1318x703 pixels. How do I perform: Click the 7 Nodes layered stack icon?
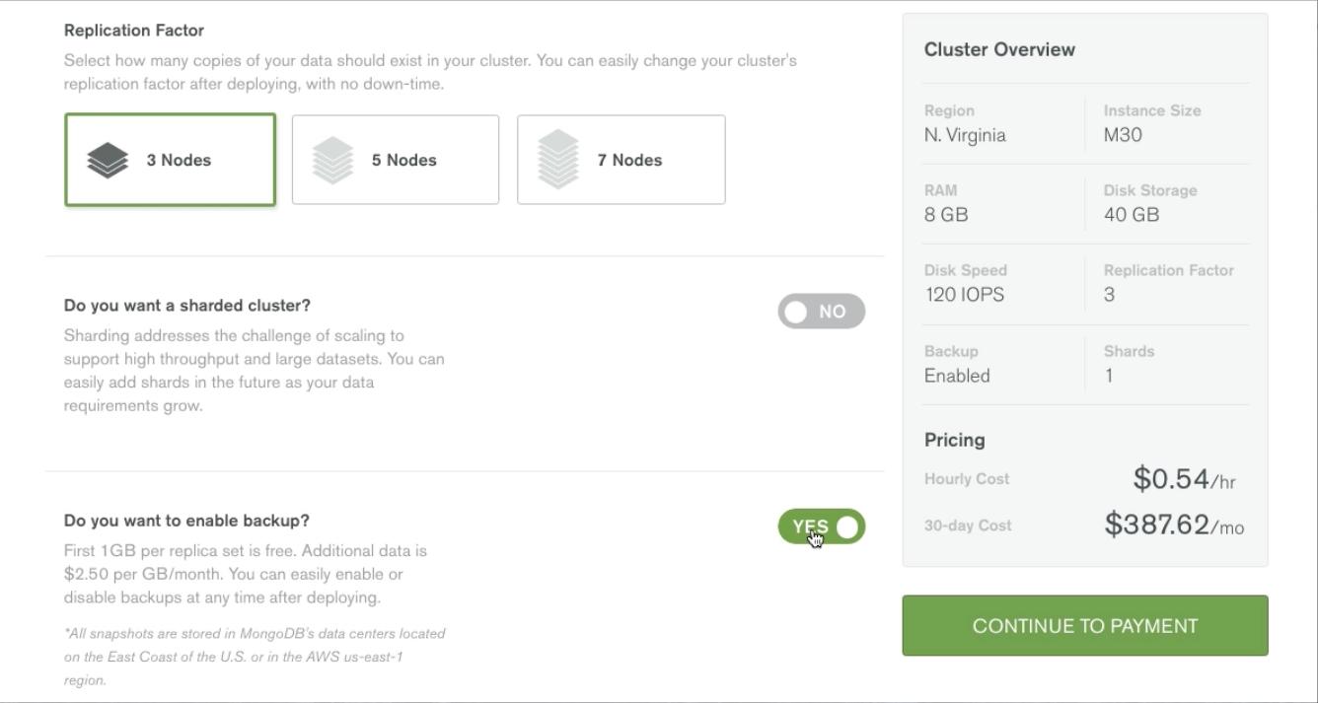coord(558,160)
